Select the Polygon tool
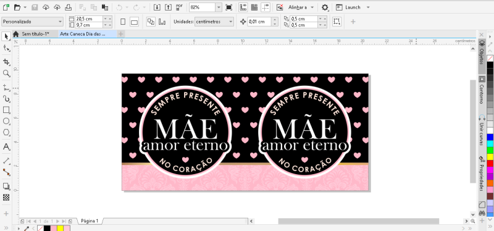 (6, 132)
